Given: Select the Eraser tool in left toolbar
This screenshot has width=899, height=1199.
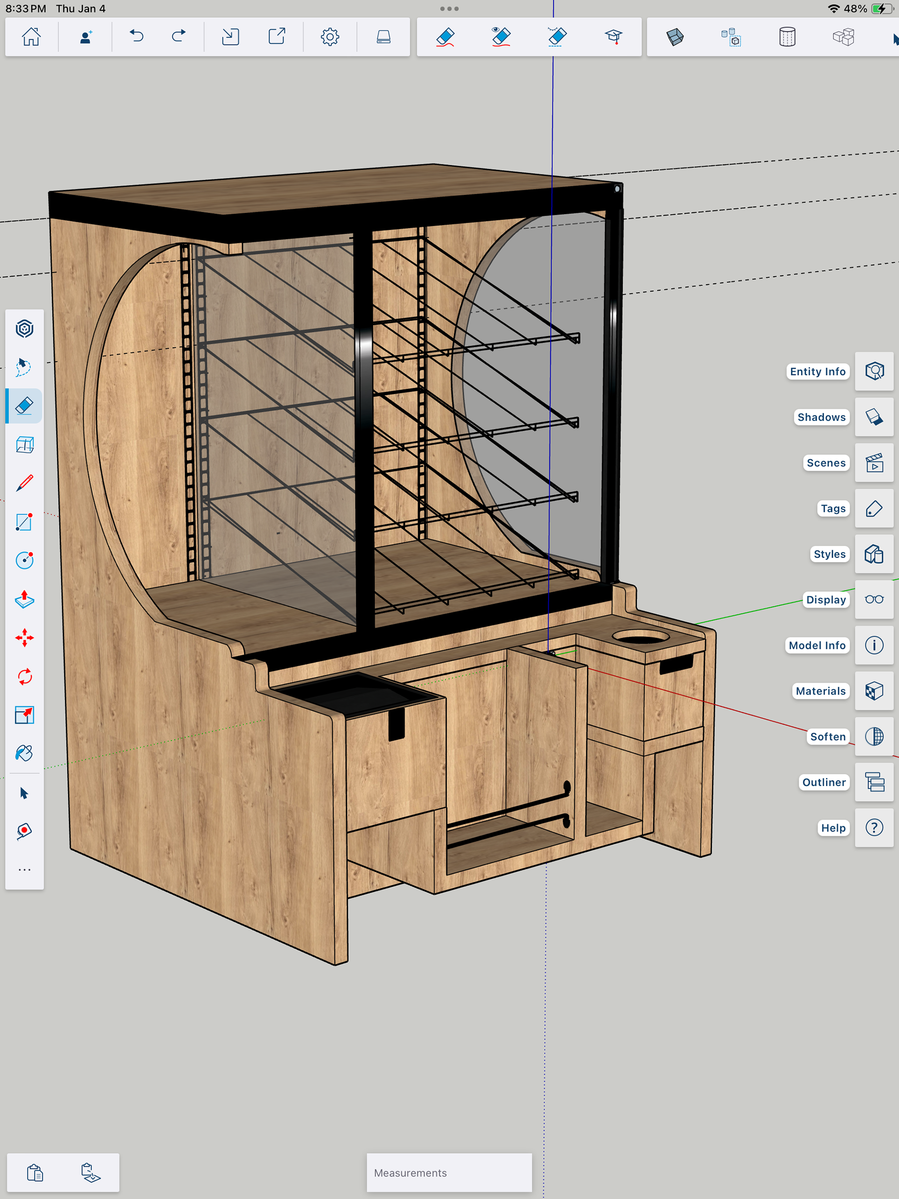Looking at the screenshot, I should click(x=24, y=405).
